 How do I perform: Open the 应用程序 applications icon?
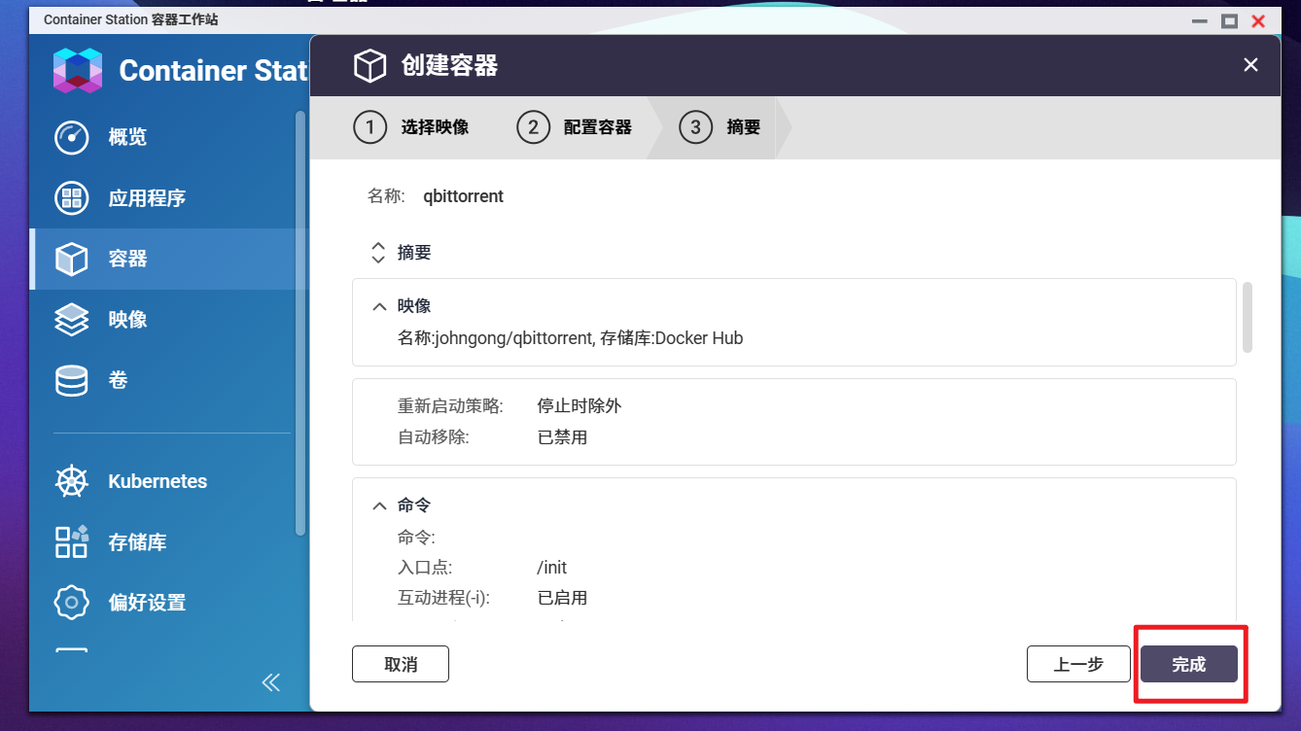(x=72, y=198)
